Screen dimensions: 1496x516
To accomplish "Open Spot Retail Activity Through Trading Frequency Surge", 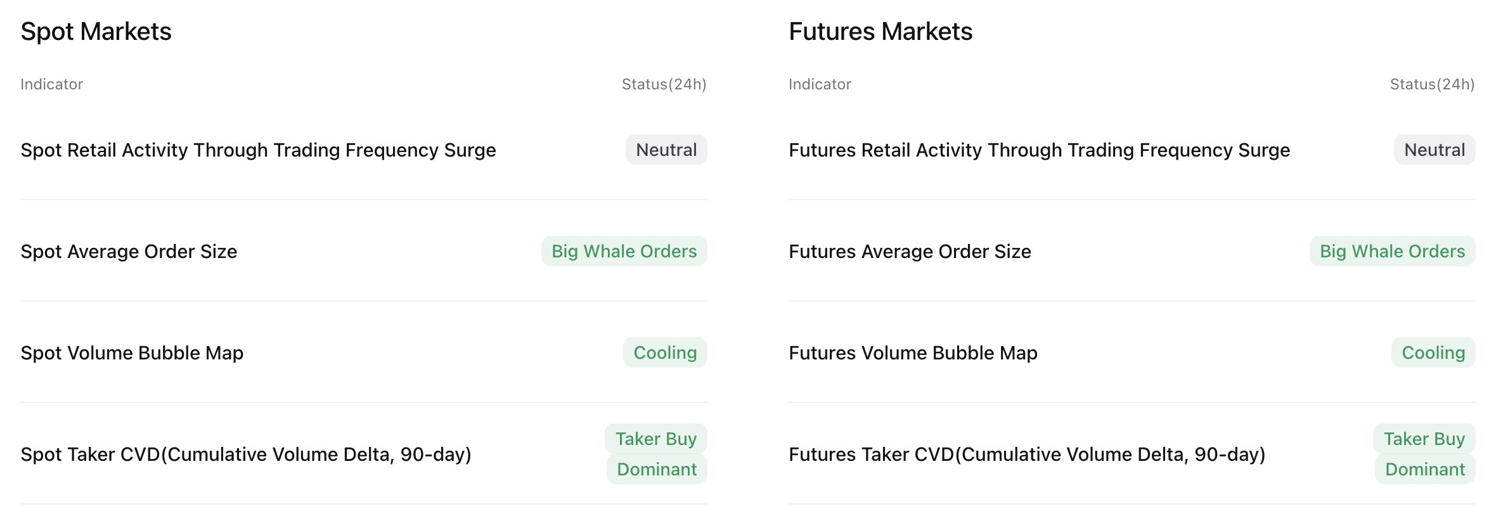I will [x=258, y=150].
